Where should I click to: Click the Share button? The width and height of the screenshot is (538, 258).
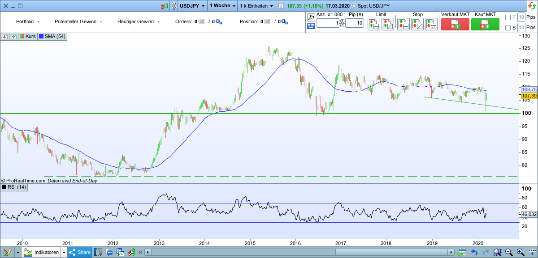pos(79,252)
